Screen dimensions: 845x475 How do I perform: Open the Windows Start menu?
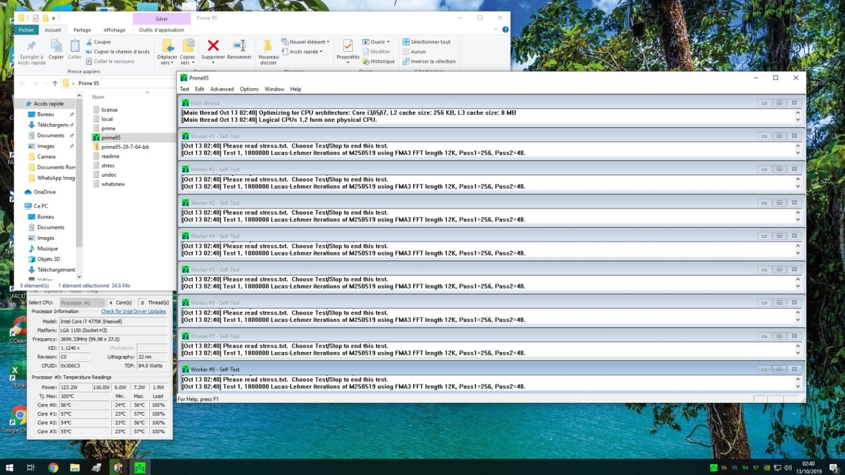9,467
